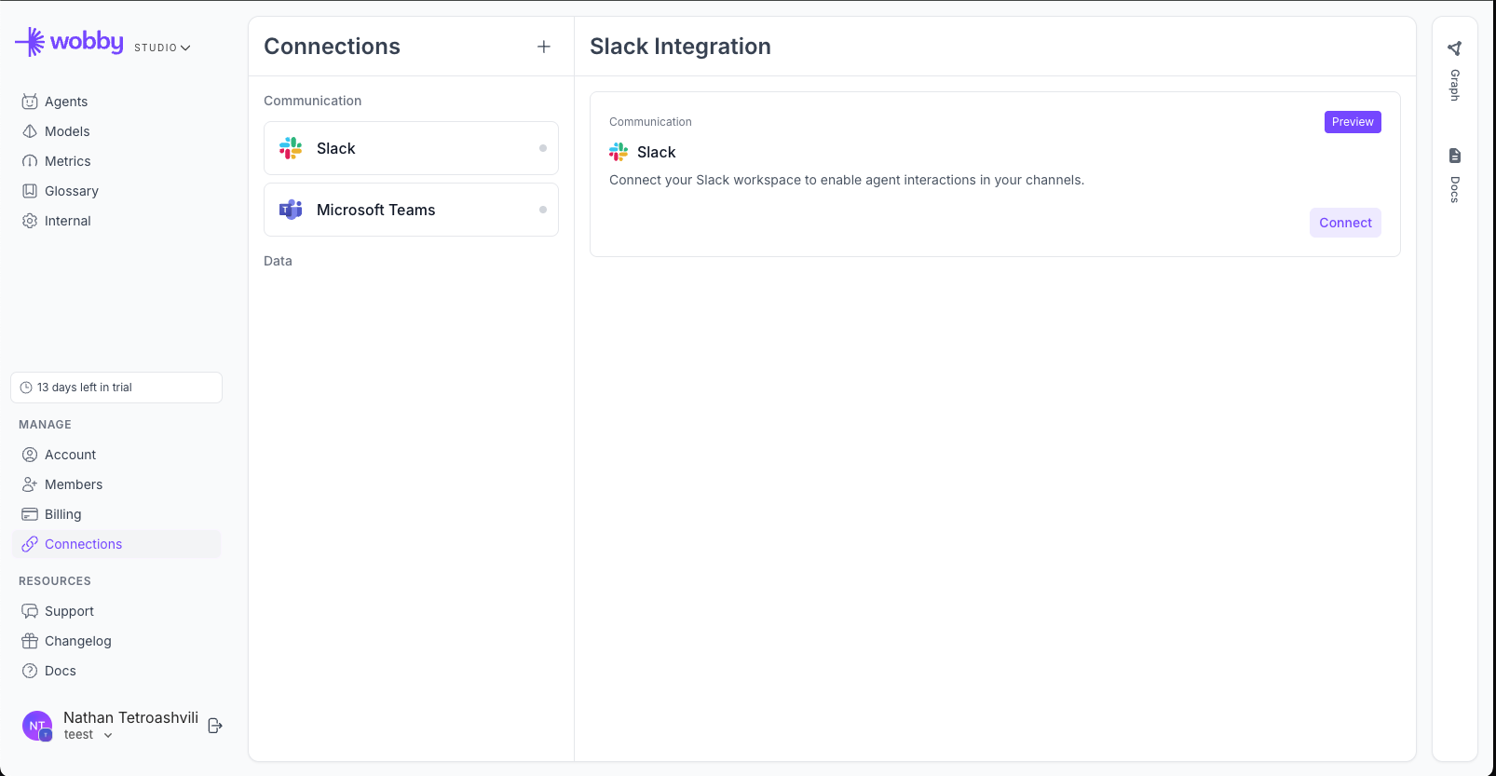Open the Docs side panel icon
The height and width of the screenshot is (776, 1496).
click(x=1454, y=156)
